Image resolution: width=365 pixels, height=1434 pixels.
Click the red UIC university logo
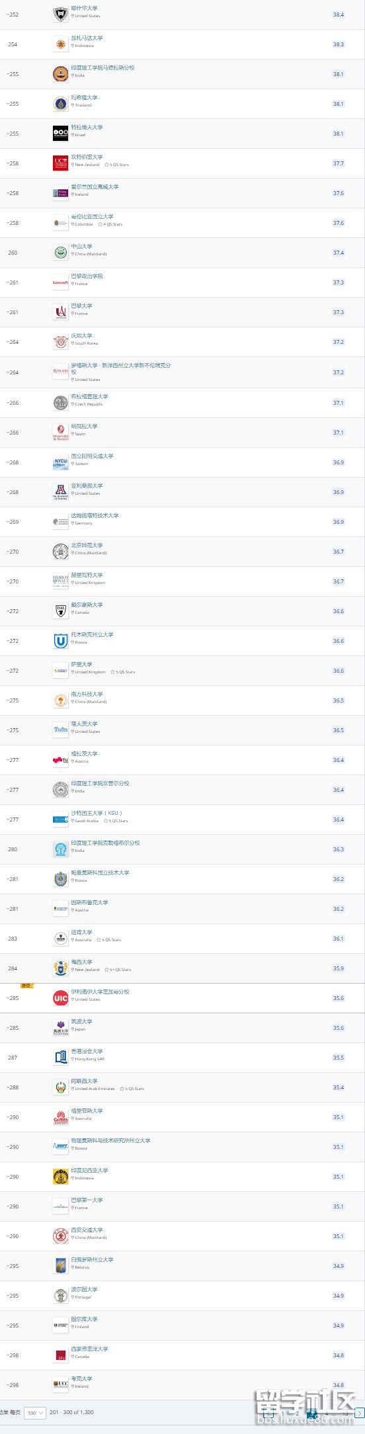pos(61,998)
